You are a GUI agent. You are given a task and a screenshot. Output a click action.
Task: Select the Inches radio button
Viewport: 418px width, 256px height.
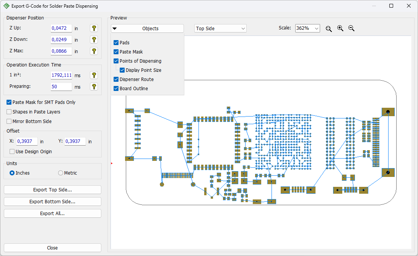click(12, 173)
